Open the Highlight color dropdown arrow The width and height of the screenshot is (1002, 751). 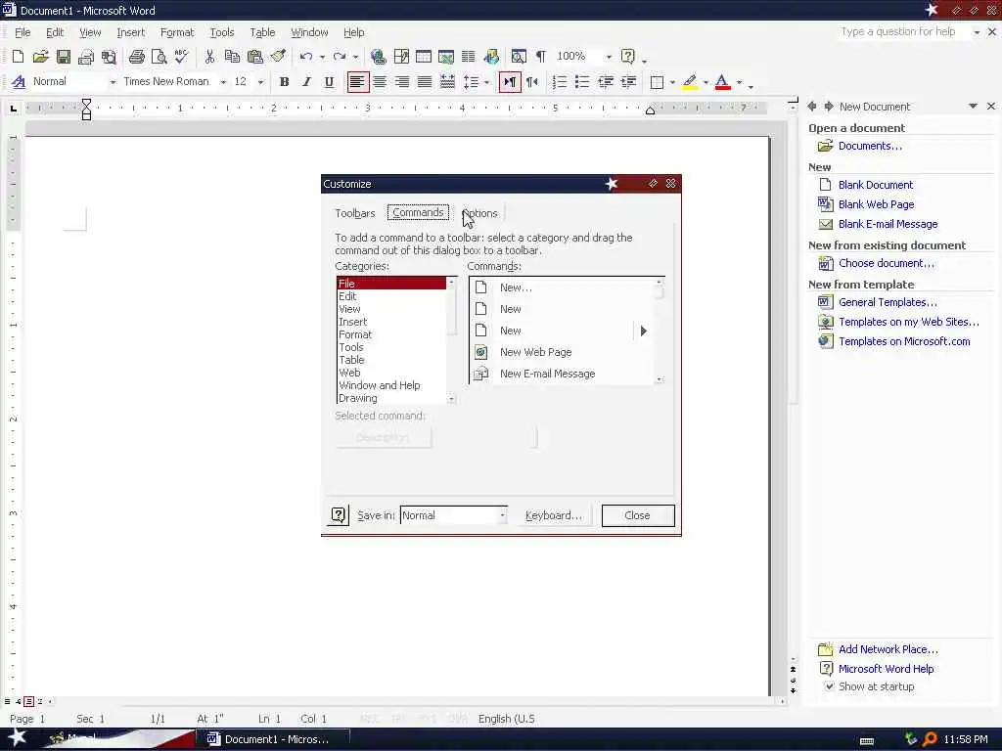click(706, 82)
